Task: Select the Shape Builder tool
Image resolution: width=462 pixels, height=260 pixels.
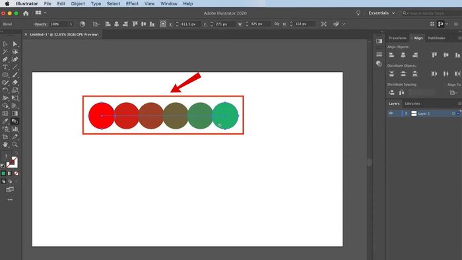Action: click(x=5, y=106)
